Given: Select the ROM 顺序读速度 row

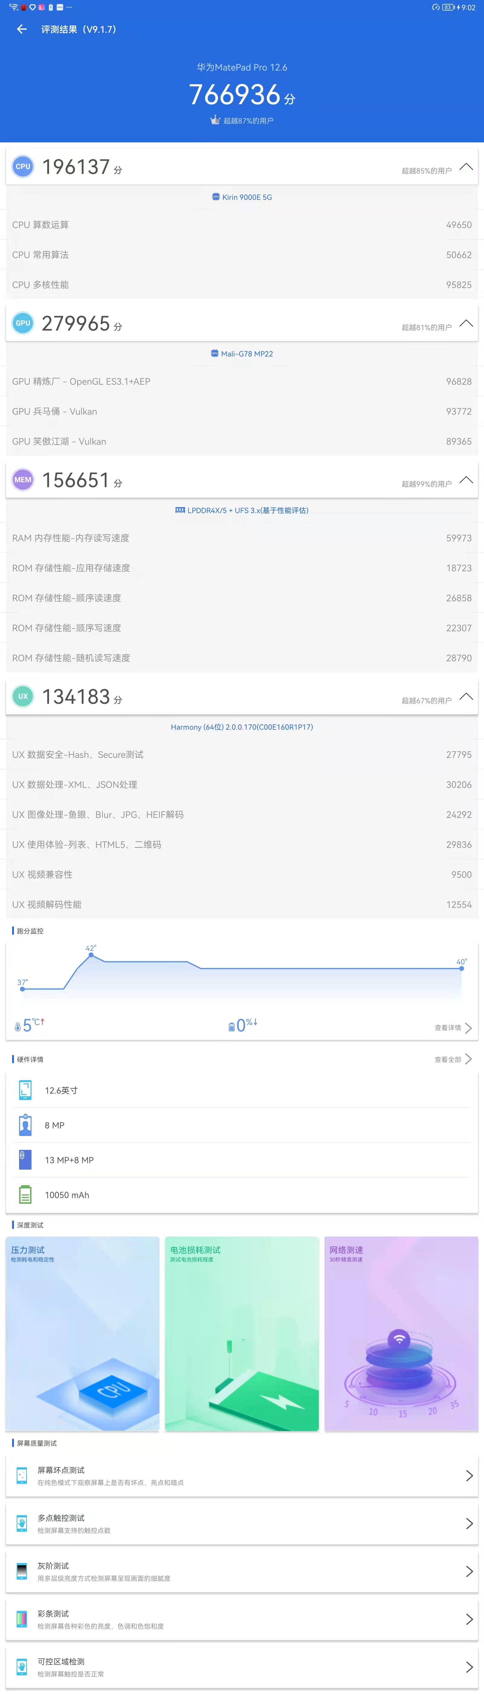Looking at the screenshot, I should pyautogui.click(x=242, y=597).
